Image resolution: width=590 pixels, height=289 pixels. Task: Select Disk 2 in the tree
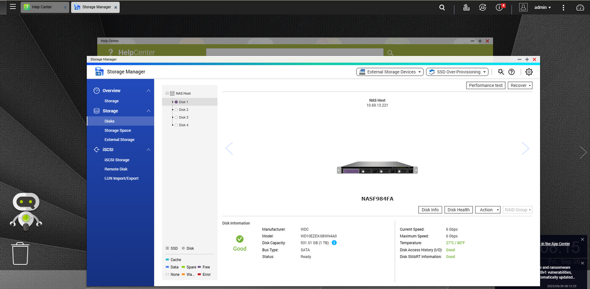point(183,110)
